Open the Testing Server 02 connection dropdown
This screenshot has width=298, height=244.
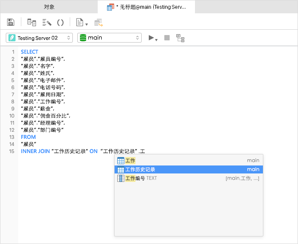click(x=40, y=38)
